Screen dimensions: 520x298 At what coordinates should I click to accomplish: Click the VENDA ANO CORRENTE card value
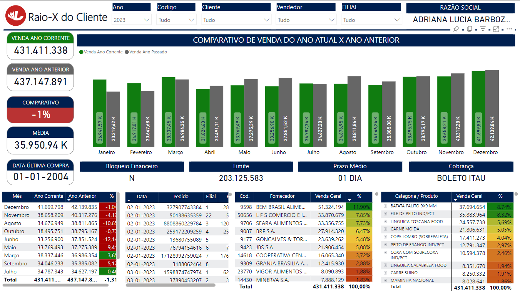click(41, 50)
